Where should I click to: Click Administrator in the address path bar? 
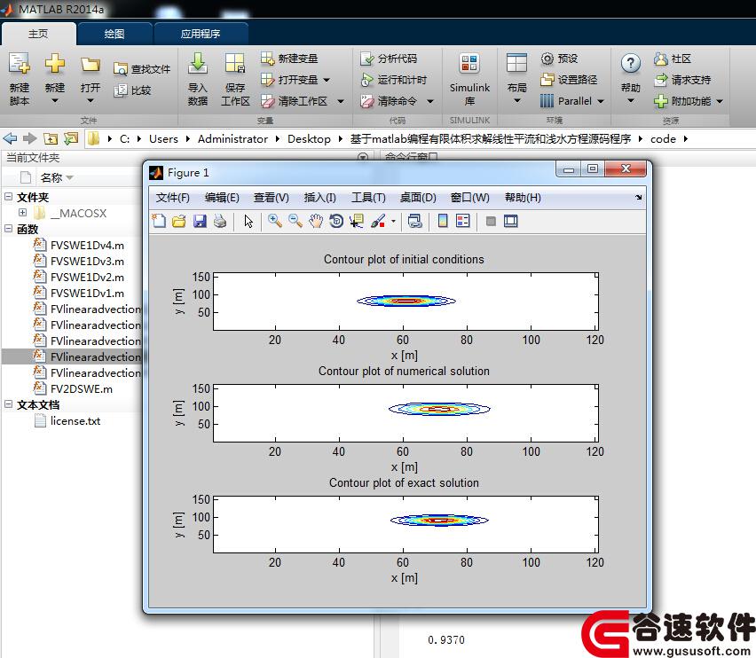[x=232, y=139]
